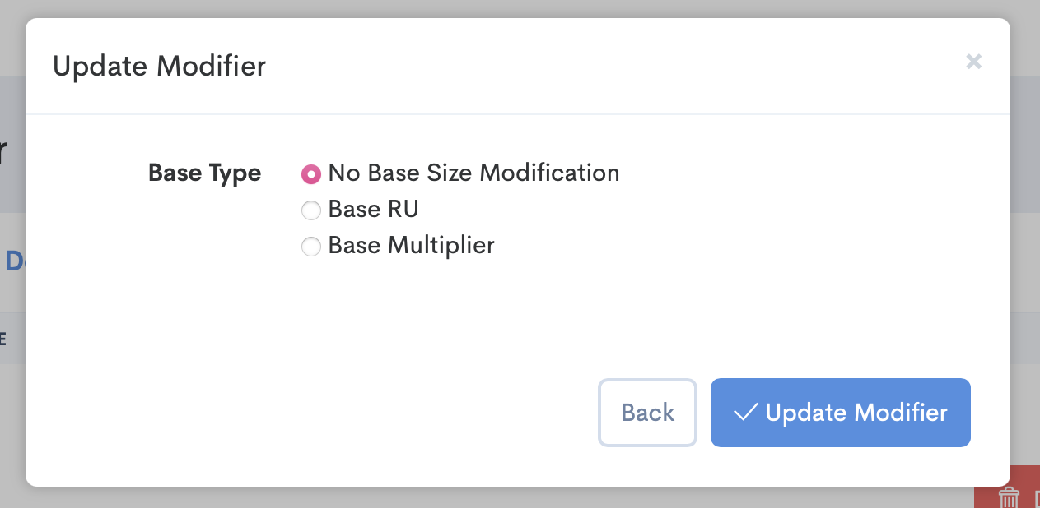Viewport: 1040px width, 508px height.
Task: Click the trash can icon behind dialog
Action: (1009, 496)
